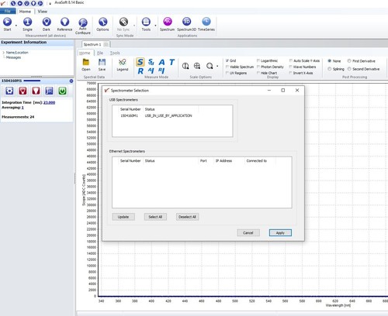Expand the Name/Location tree node
388x316 pixels.
(x=3, y=53)
